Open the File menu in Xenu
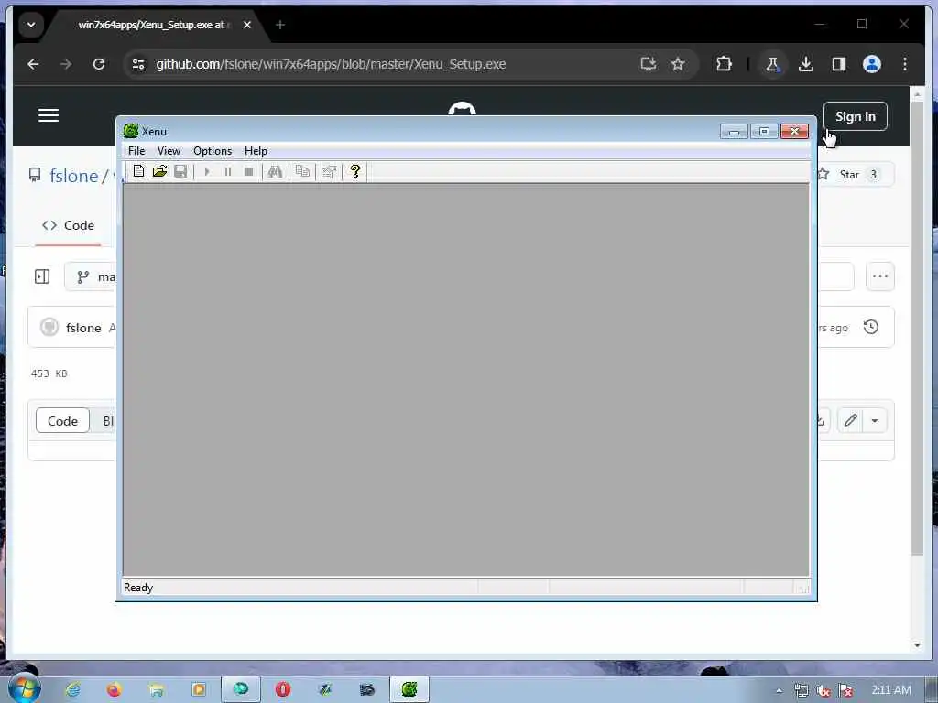This screenshot has height=703, width=938. click(x=136, y=151)
